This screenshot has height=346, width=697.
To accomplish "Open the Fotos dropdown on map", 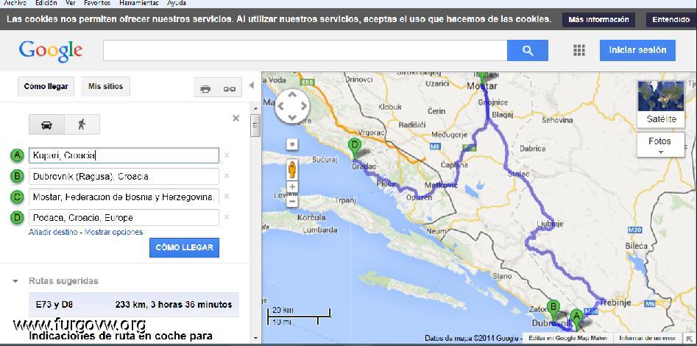I will (660, 144).
